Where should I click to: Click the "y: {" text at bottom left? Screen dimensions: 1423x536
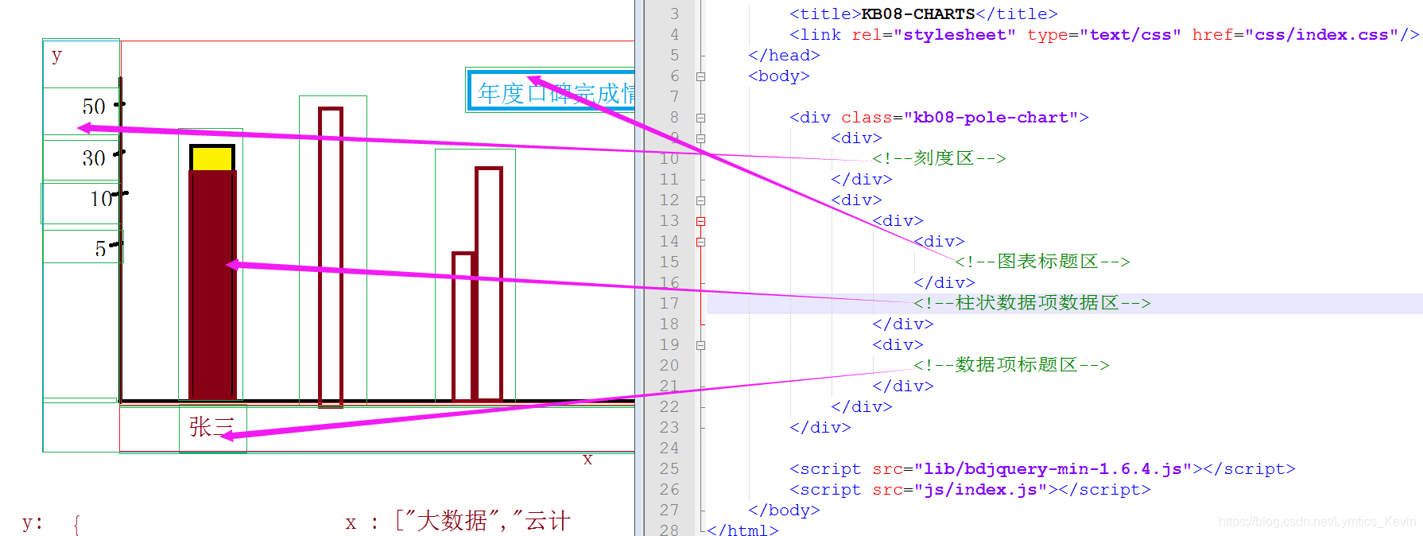pos(52,523)
